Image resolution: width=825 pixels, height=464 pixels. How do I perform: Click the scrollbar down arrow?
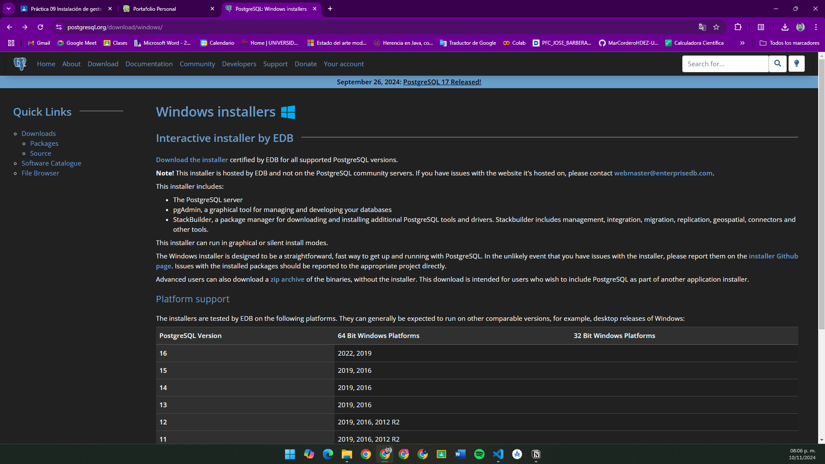(x=821, y=440)
